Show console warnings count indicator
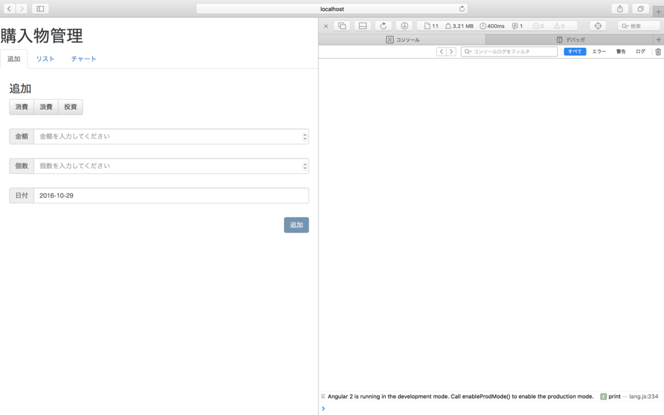 pyautogui.click(x=560, y=26)
